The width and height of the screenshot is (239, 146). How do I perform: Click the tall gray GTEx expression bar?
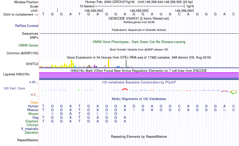coord(126,64)
